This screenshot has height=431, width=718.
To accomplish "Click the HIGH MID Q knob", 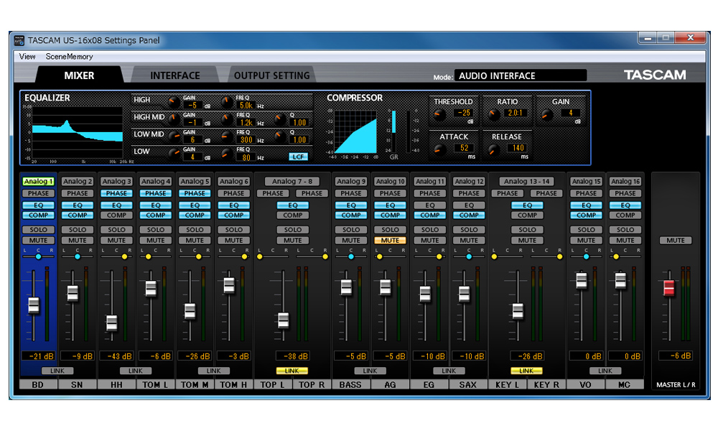I will point(280,120).
